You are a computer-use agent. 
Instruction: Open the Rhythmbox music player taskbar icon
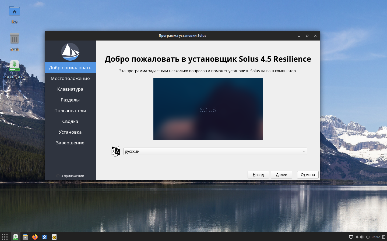tap(54, 237)
